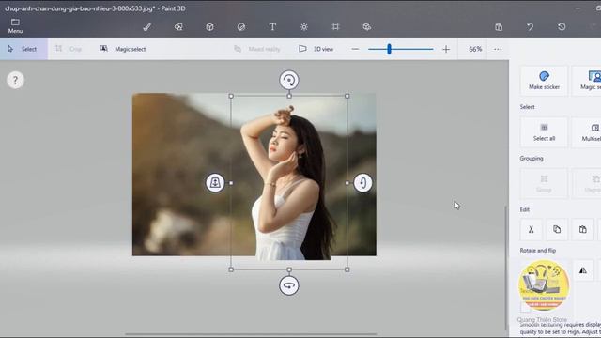Open the Stickers tool
Viewport: 601px width, 338px height.
point(241,27)
